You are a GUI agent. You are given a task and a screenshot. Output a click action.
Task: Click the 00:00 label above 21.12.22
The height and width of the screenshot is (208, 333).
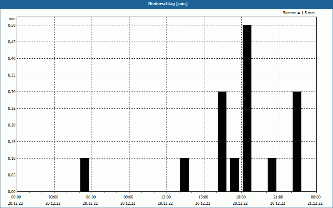click(x=316, y=197)
